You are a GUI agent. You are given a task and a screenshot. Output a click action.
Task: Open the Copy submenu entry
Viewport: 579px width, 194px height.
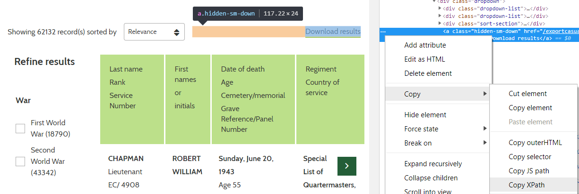[438, 94]
